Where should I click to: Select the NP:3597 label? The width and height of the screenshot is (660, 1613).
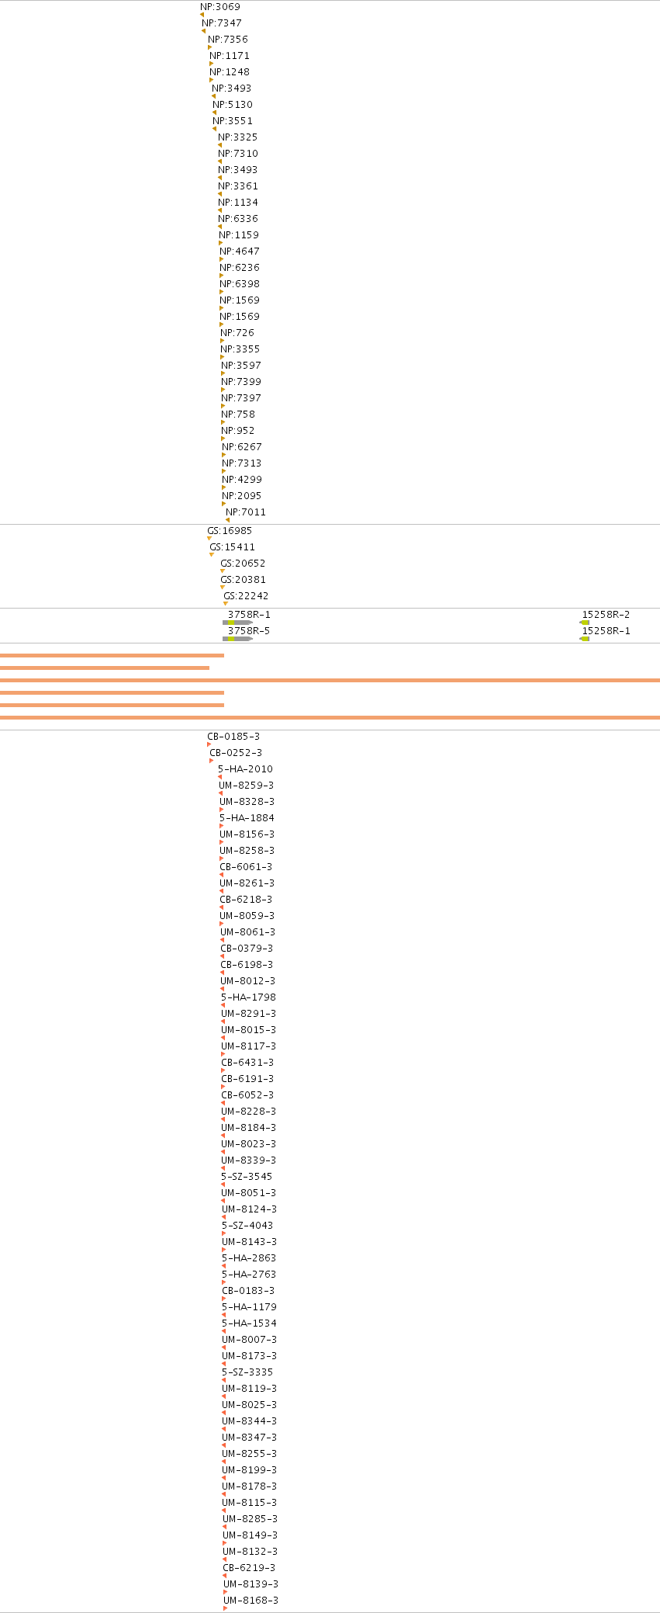(241, 366)
